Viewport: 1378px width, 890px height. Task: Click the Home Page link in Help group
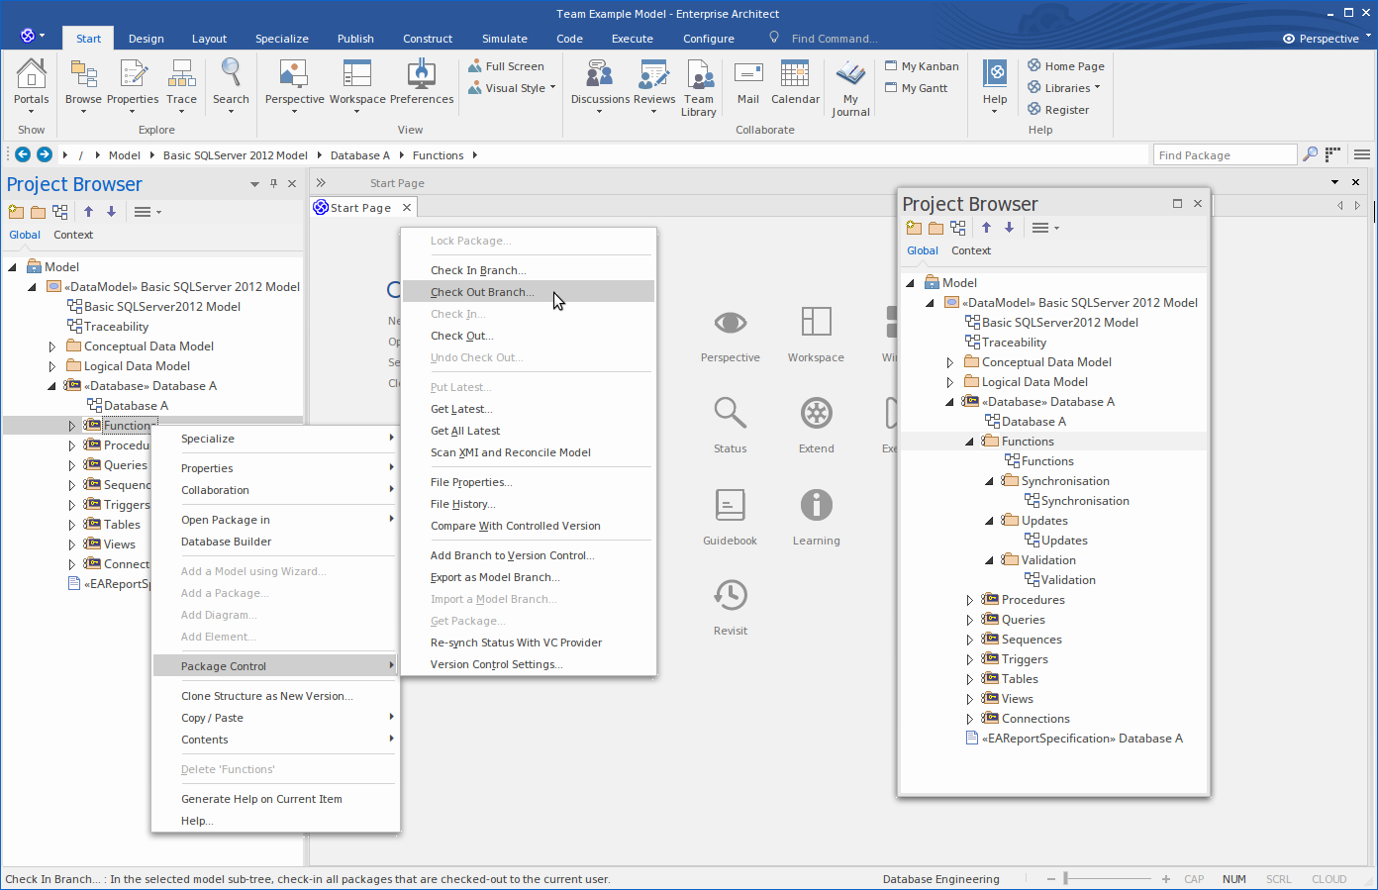[x=1074, y=66]
